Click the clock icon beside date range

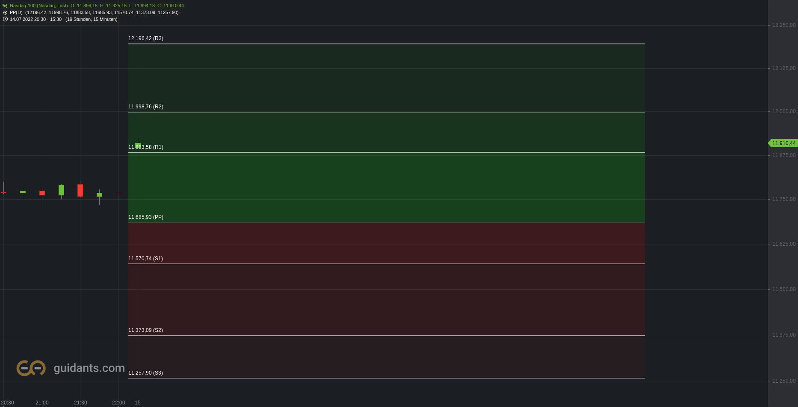coord(5,19)
